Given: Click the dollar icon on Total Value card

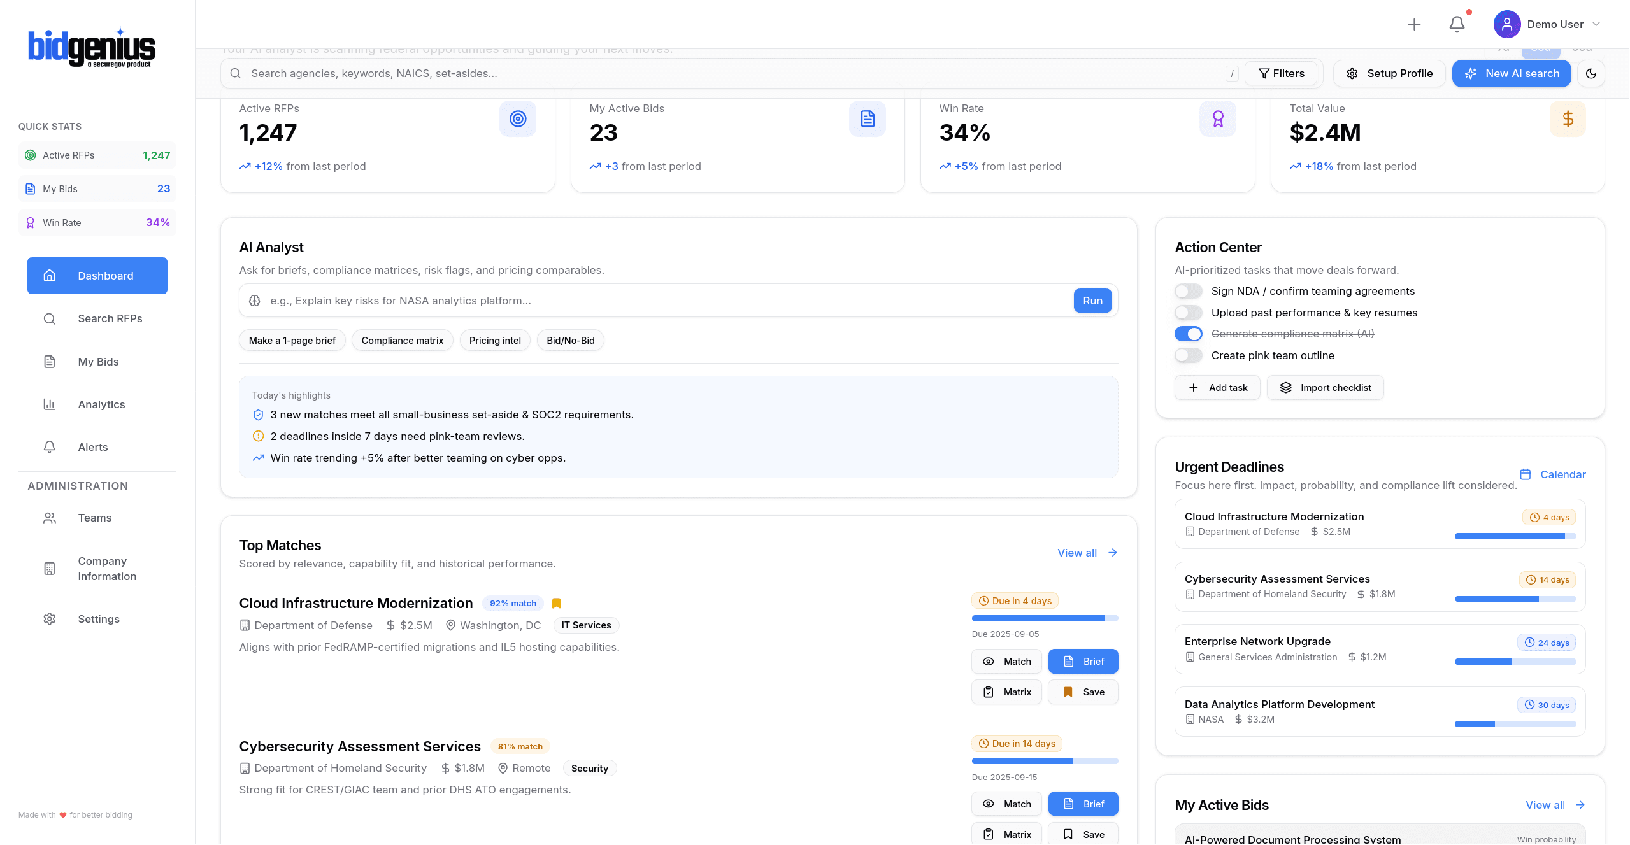Looking at the screenshot, I should tap(1568, 118).
